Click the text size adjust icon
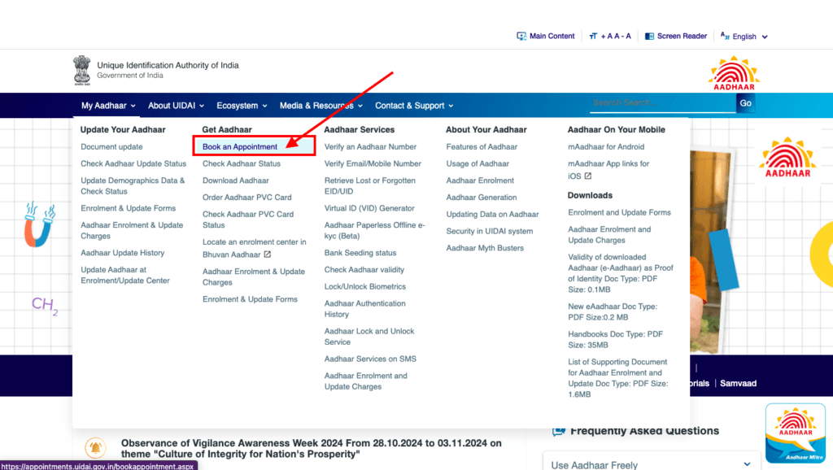Screen dimensions: 833x470 [x=593, y=36]
